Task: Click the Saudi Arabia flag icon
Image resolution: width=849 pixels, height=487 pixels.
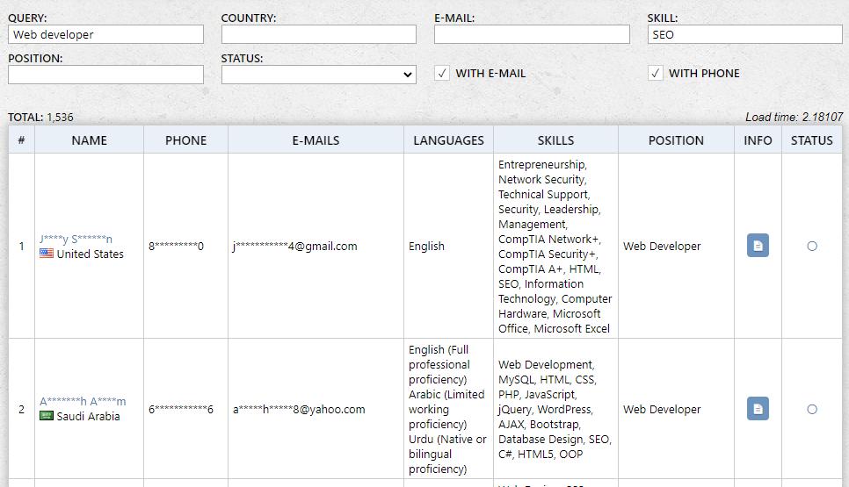Action: pyautogui.click(x=47, y=416)
